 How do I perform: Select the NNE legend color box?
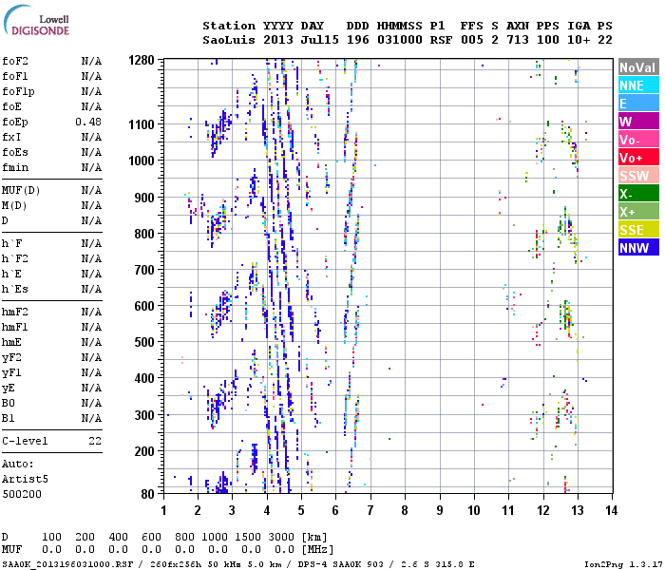[638, 85]
